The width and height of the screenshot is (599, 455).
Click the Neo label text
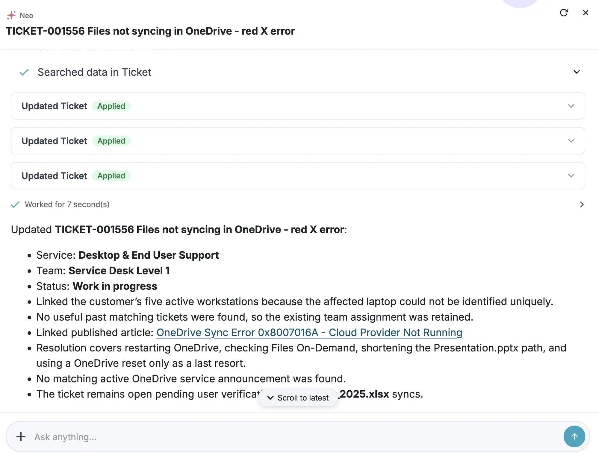click(26, 16)
